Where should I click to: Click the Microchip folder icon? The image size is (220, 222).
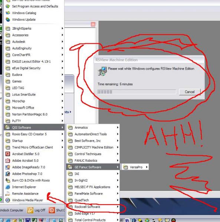8,101
